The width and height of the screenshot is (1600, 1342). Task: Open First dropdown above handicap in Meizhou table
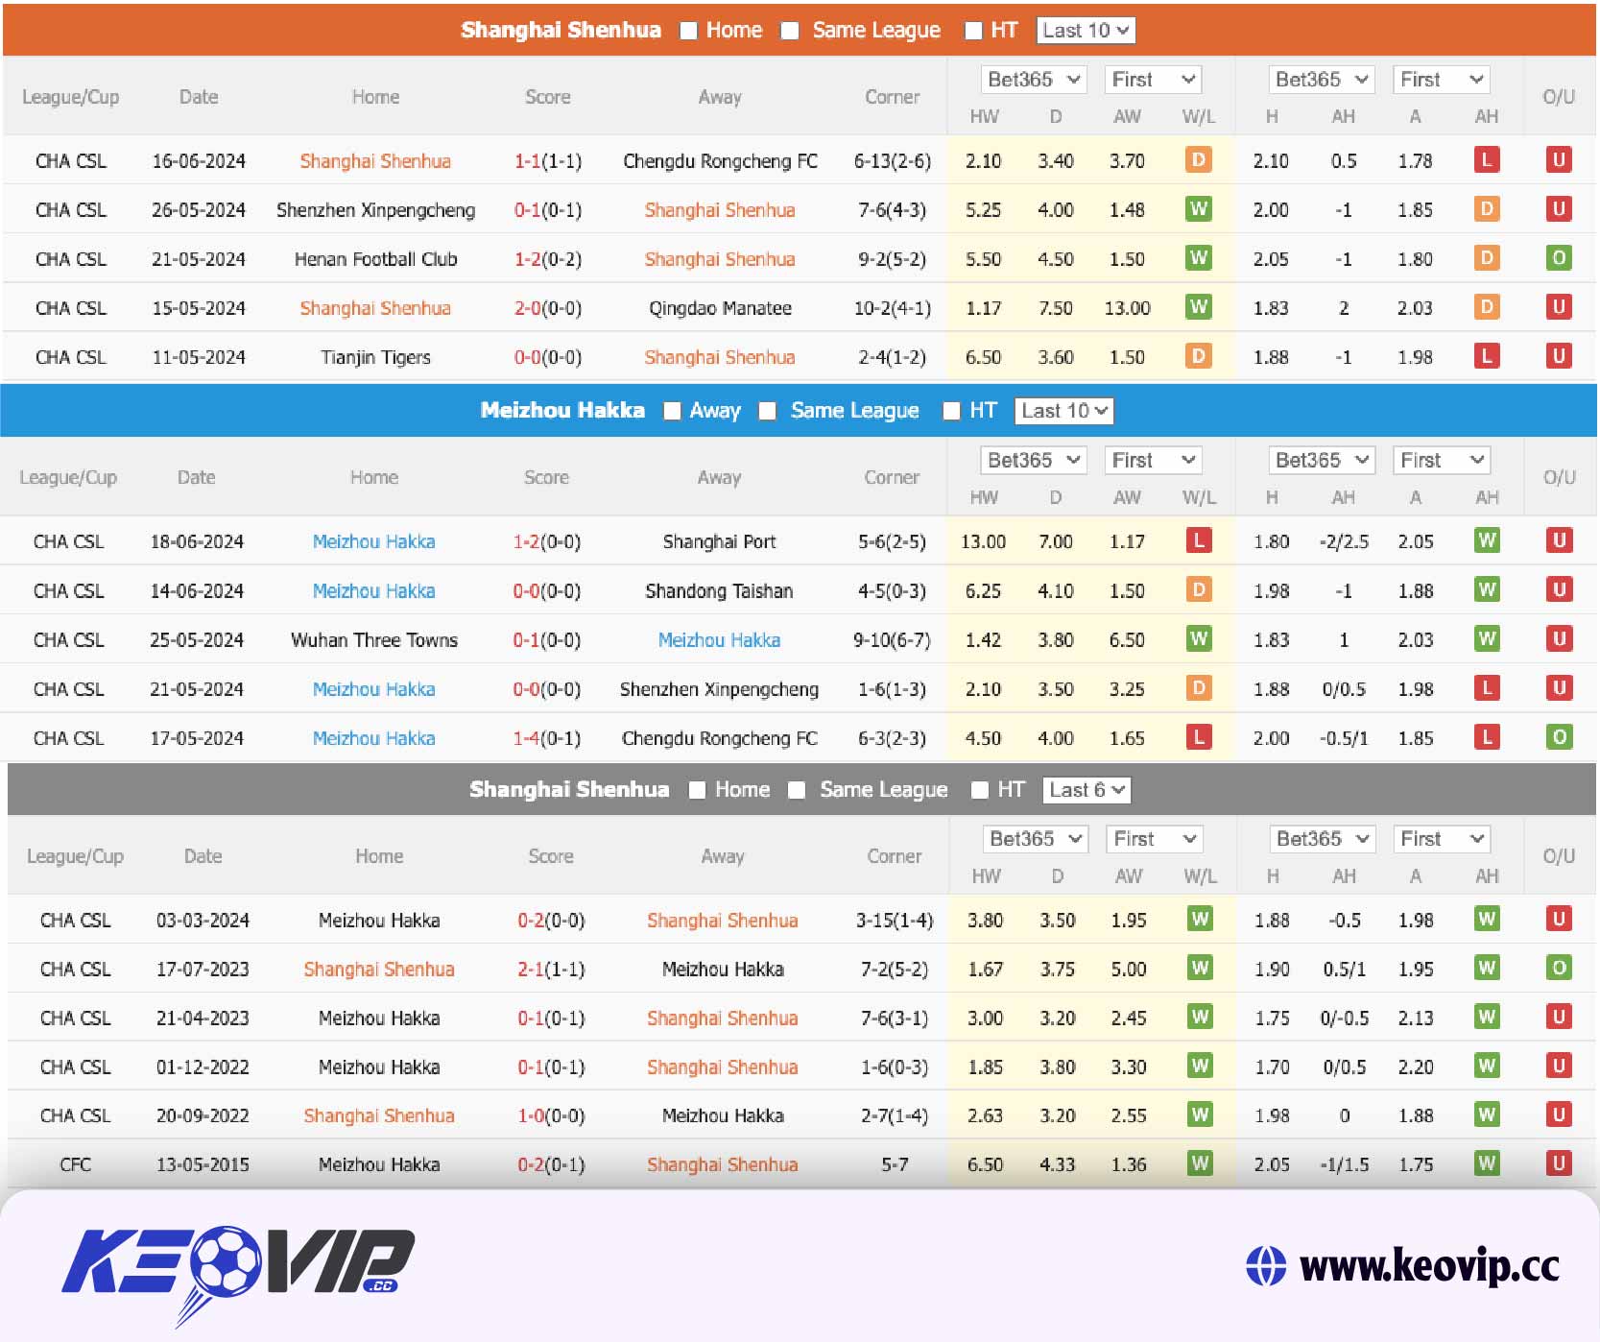pos(1441,461)
